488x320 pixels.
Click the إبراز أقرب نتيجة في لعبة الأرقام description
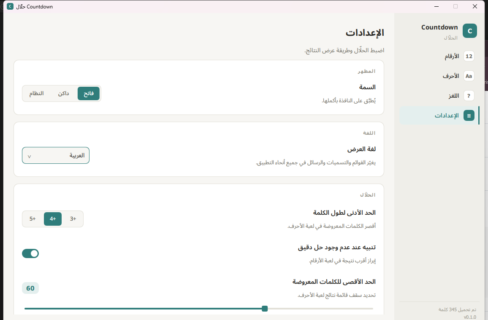(x=342, y=261)
